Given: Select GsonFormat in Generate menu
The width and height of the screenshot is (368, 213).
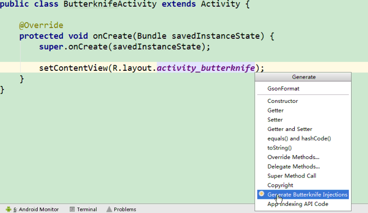Looking at the screenshot, I should (303, 89).
